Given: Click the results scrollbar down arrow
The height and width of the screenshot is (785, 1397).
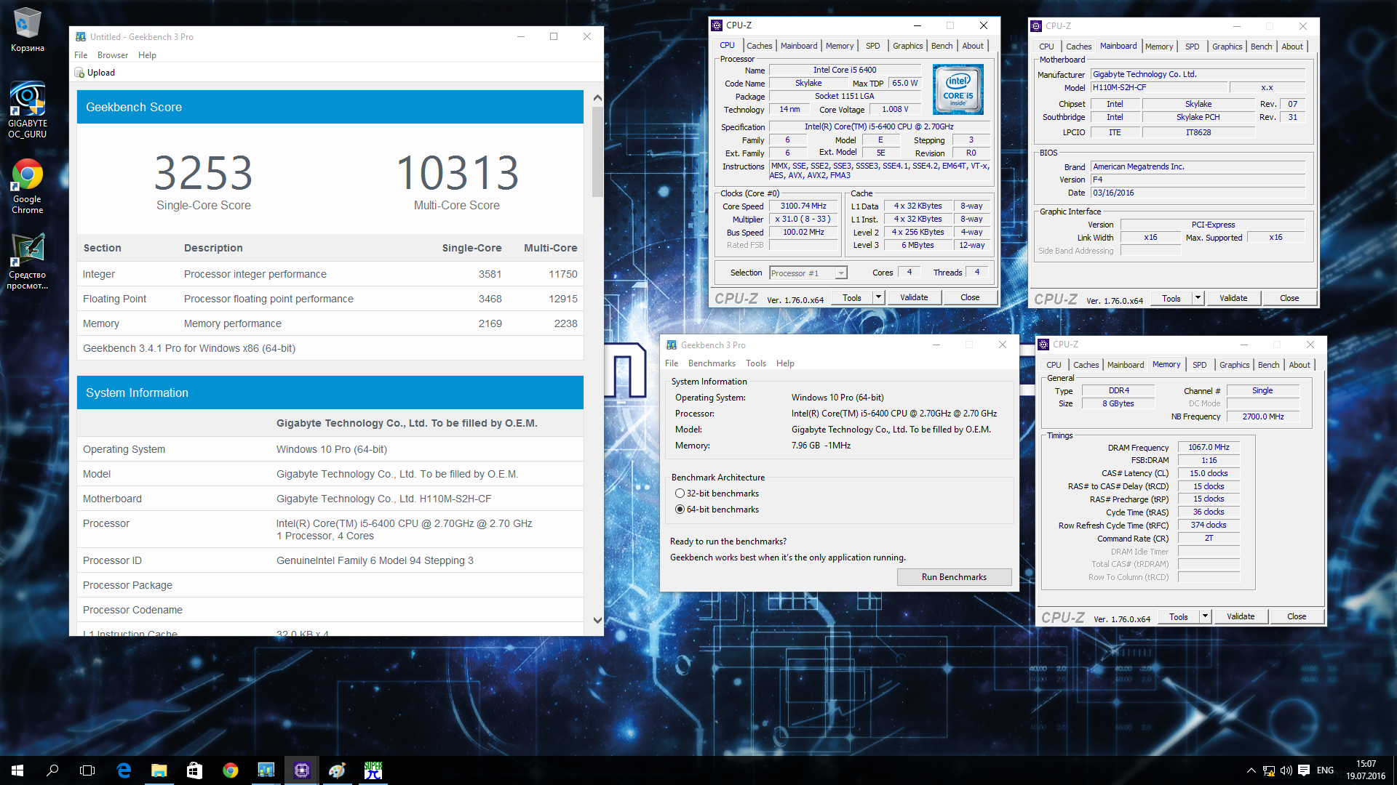Looking at the screenshot, I should coord(597,620).
